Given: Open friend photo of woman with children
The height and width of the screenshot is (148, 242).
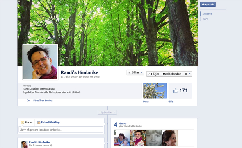Looking at the screenshot, I should [122, 138].
